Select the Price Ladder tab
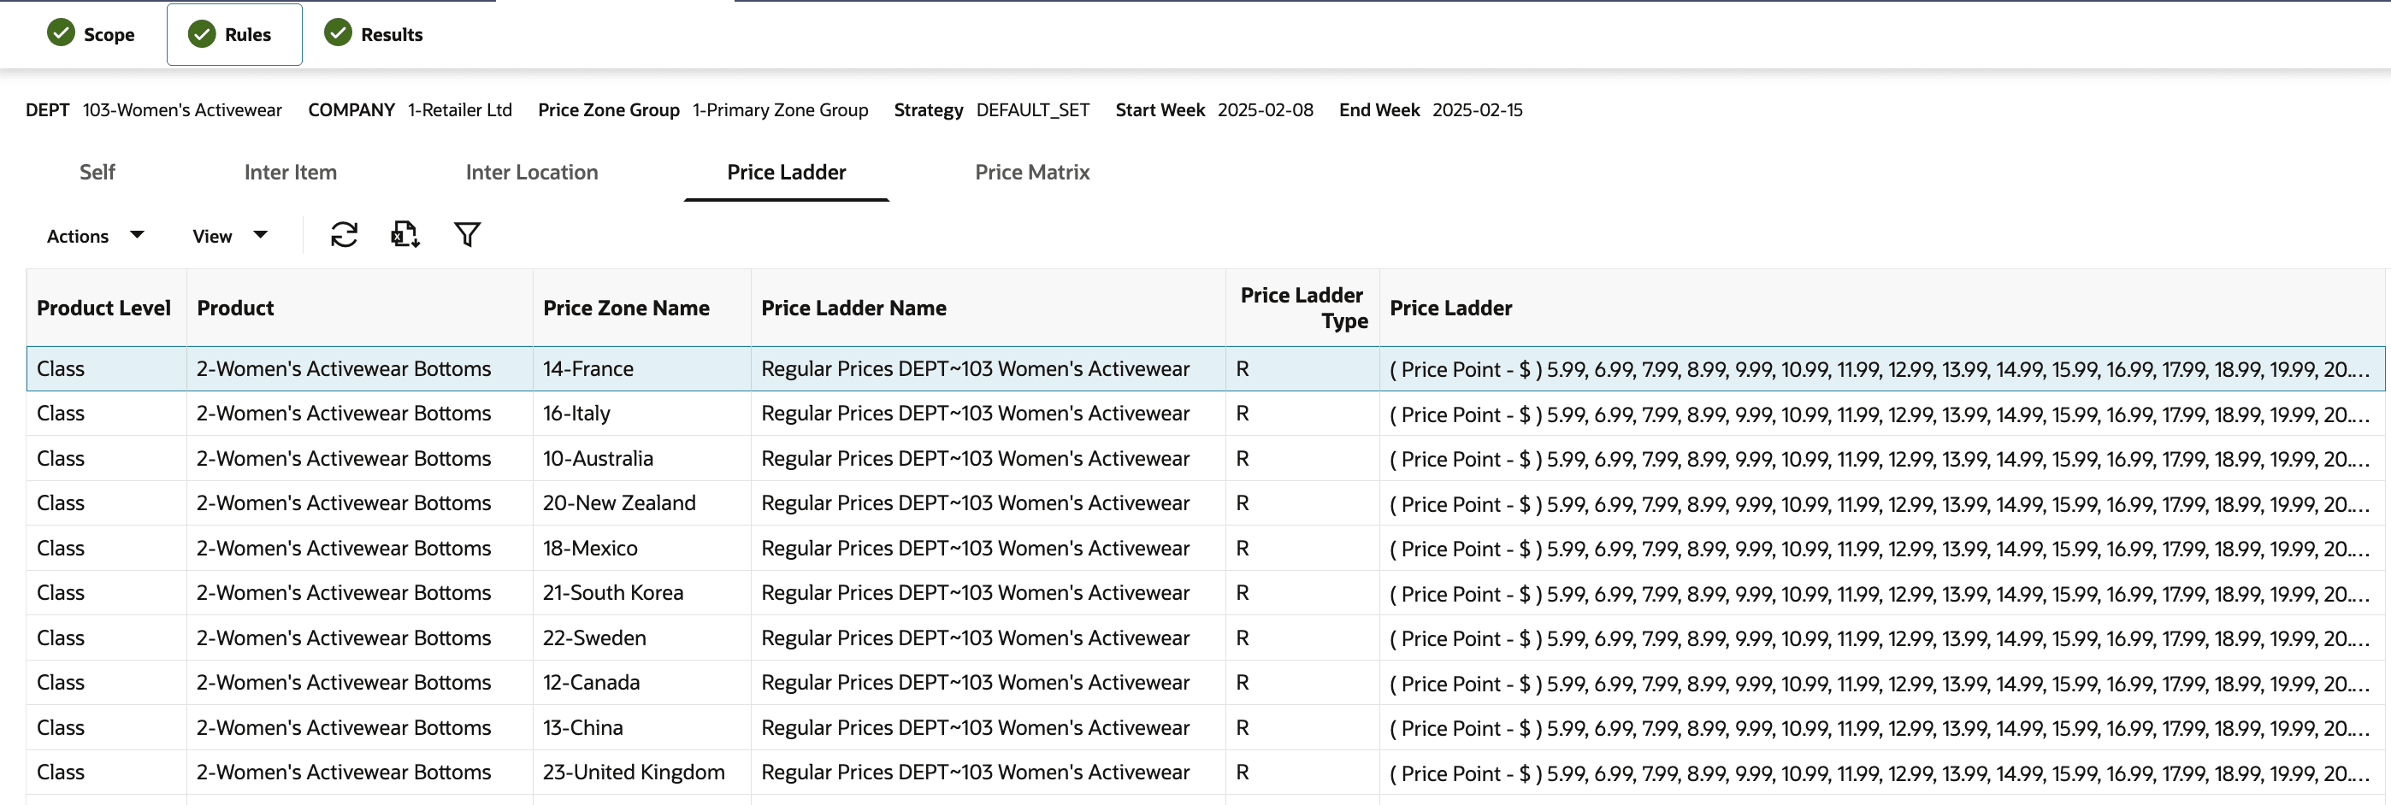The image size is (2391, 805). [785, 173]
